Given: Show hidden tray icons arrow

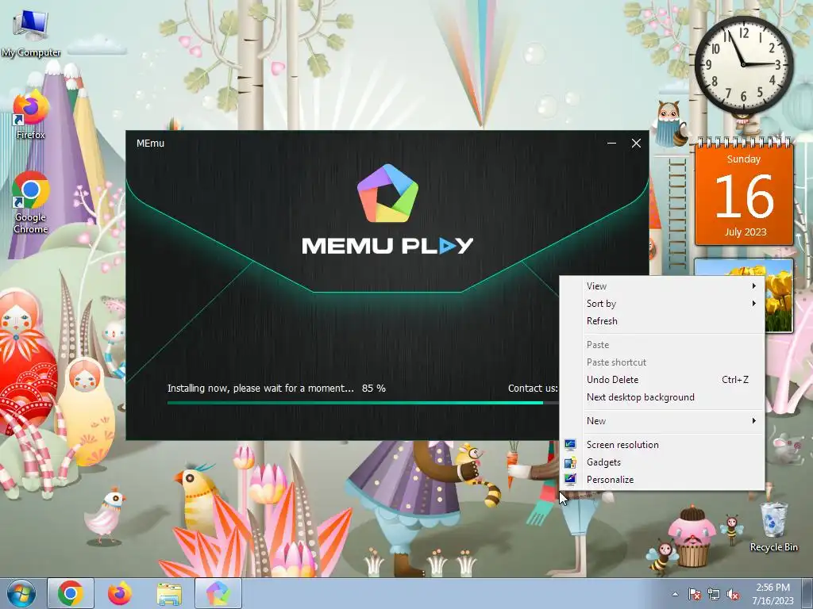Looking at the screenshot, I should [x=675, y=595].
